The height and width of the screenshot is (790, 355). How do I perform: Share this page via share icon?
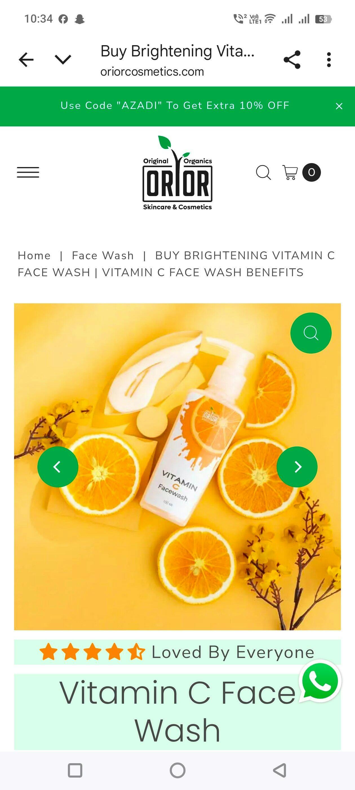coord(292,60)
